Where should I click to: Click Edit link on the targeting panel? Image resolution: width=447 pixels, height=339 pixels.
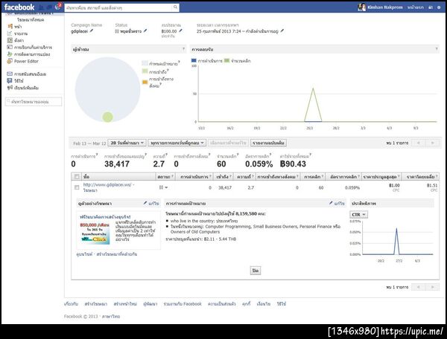tap(337, 204)
